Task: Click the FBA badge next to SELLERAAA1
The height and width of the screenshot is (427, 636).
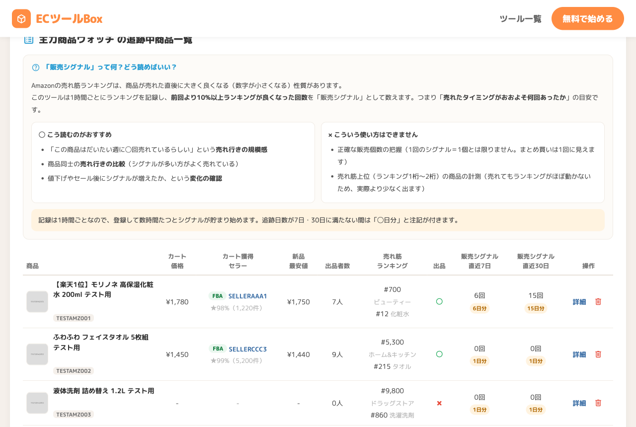Action: pos(218,296)
